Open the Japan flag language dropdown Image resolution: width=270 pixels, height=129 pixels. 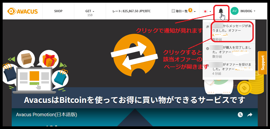pyautogui.click(x=207, y=11)
